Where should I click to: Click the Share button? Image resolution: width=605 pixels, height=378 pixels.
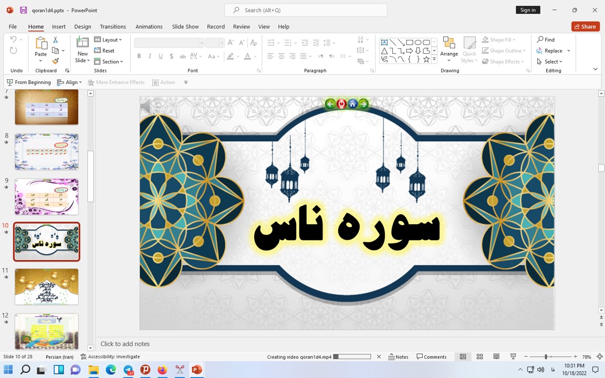[x=585, y=26]
